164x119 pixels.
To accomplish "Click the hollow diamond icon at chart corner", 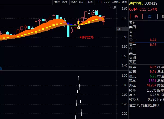I will click(x=109, y=7).
